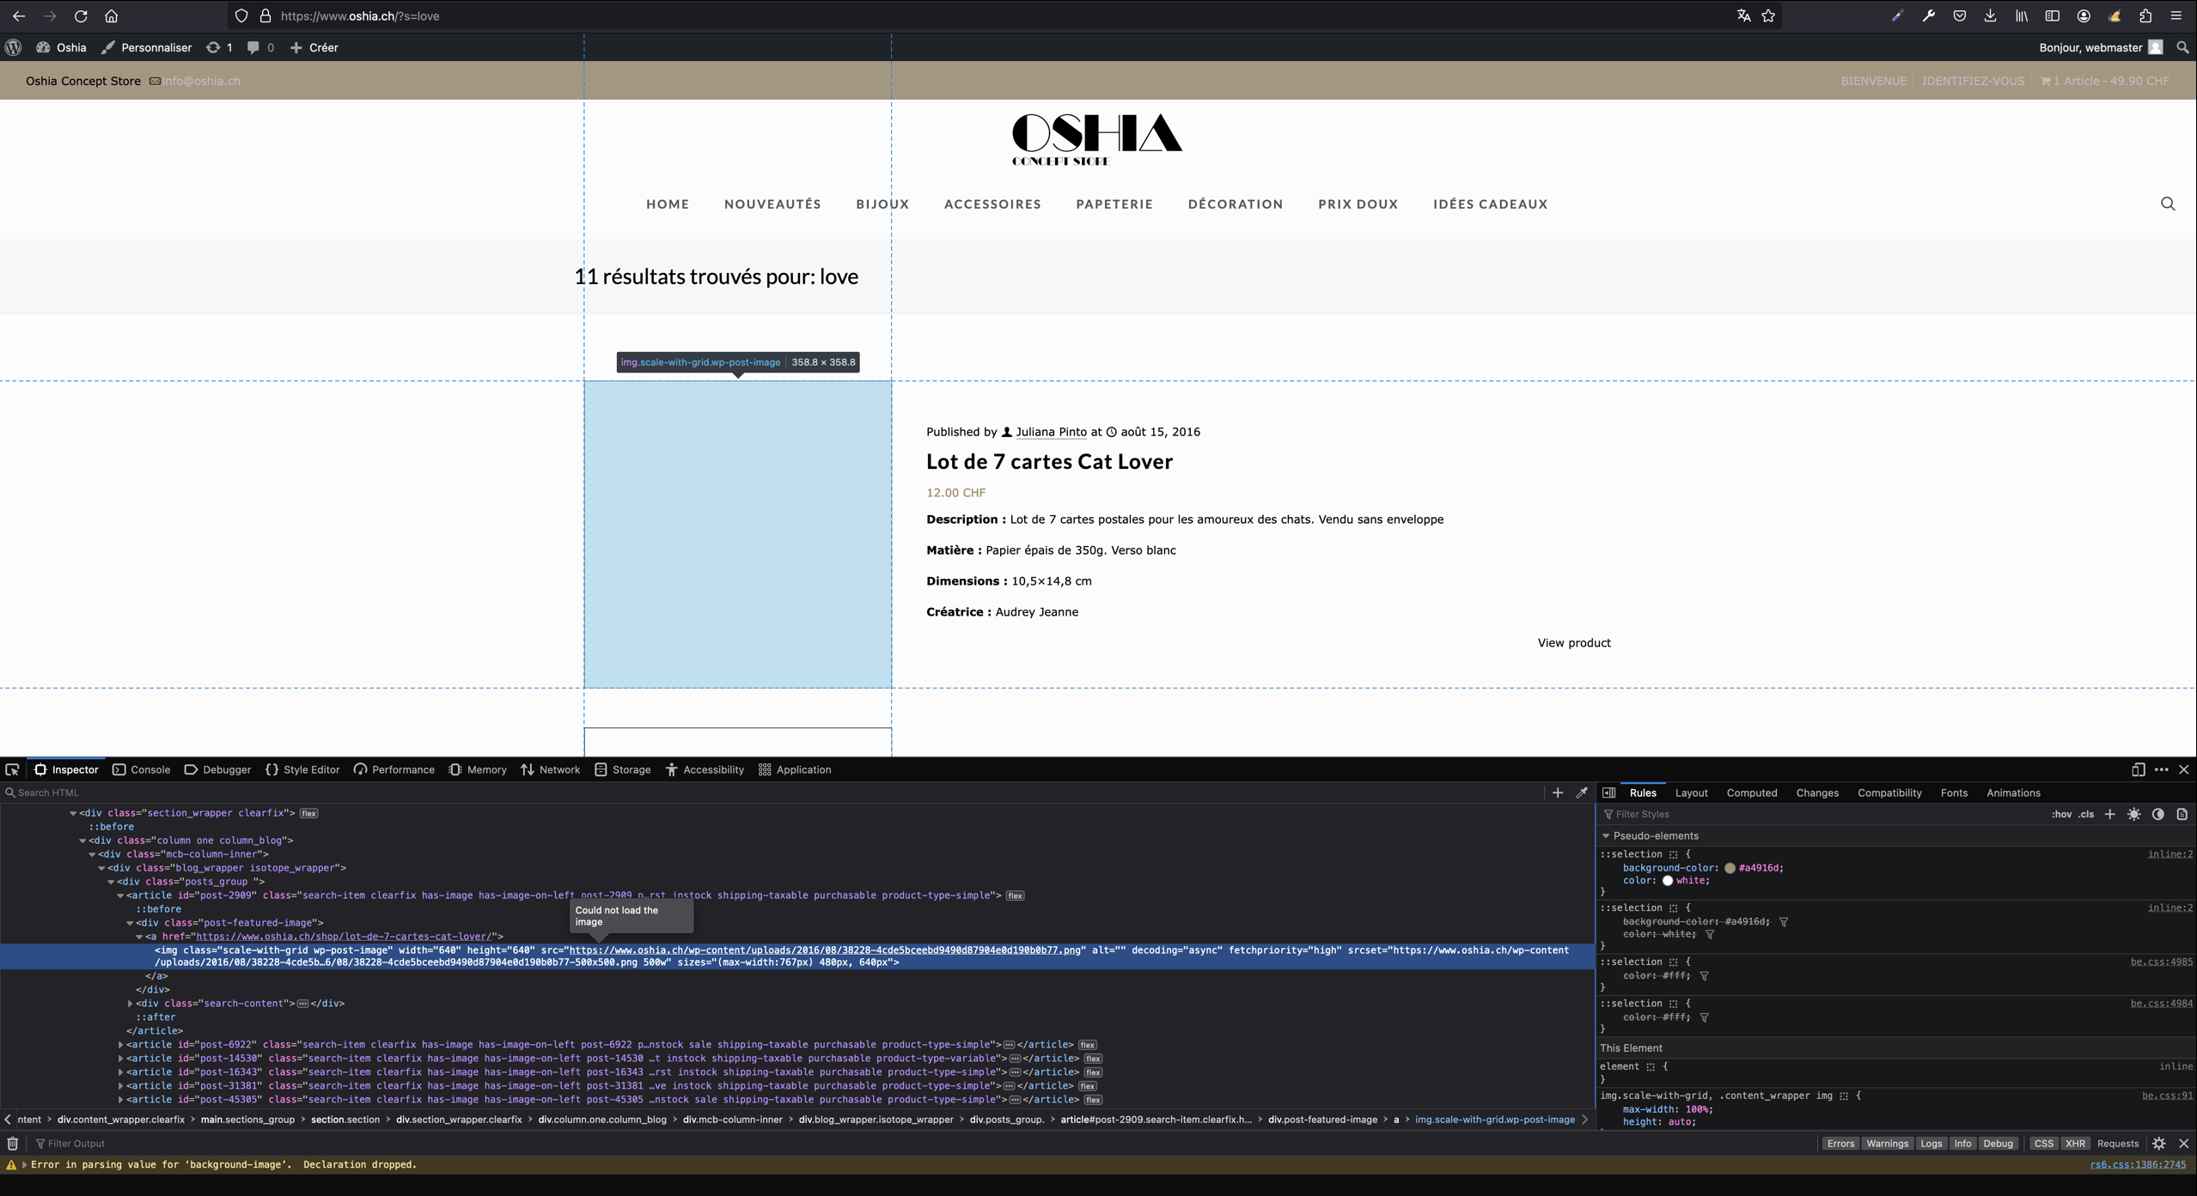Open the eyedropper toolbar icon
Screen dimensions: 2197x1196
pyautogui.click(x=1897, y=15)
